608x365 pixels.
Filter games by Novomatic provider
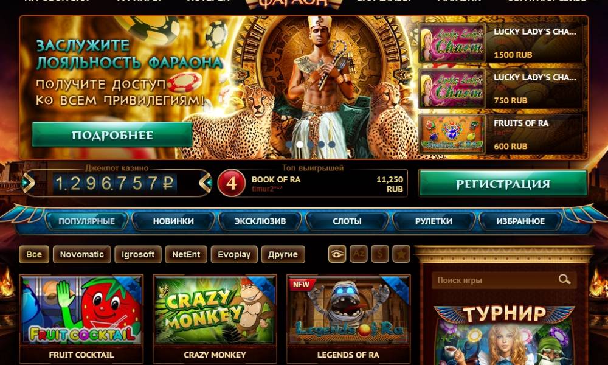click(x=82, y=254)
